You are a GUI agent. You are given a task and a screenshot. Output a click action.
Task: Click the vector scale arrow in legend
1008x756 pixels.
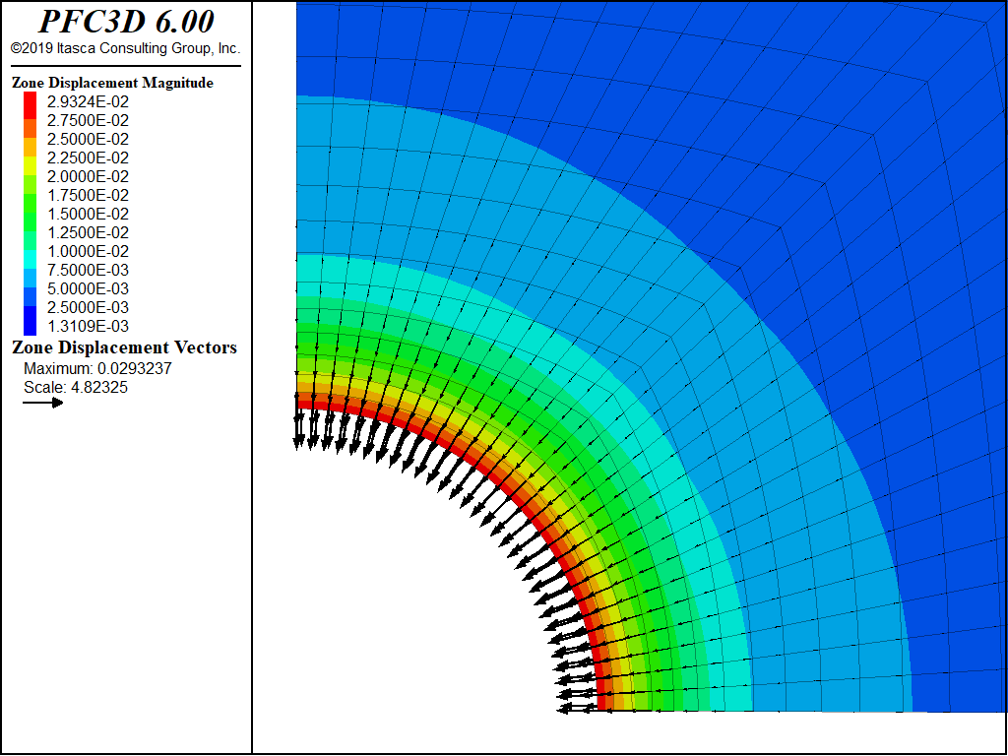(43, 403)
